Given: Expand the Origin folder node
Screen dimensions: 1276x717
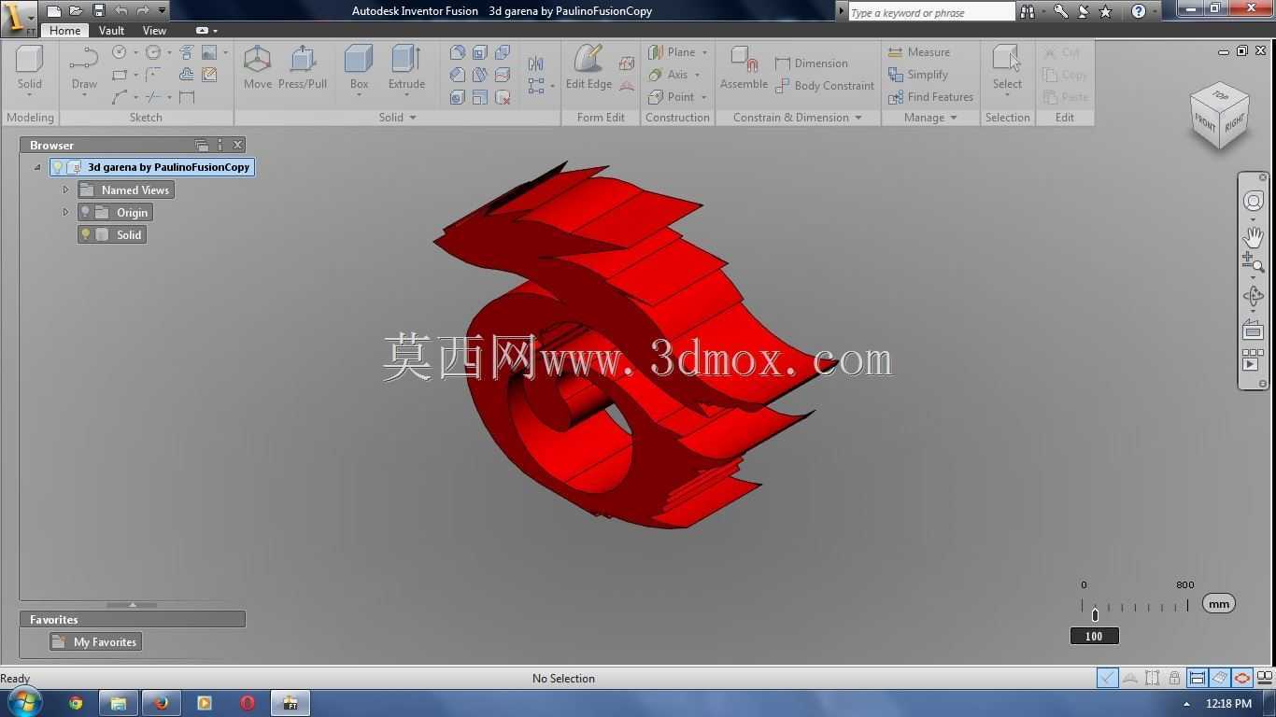Looking at the screenshot, I should (65, 212).
